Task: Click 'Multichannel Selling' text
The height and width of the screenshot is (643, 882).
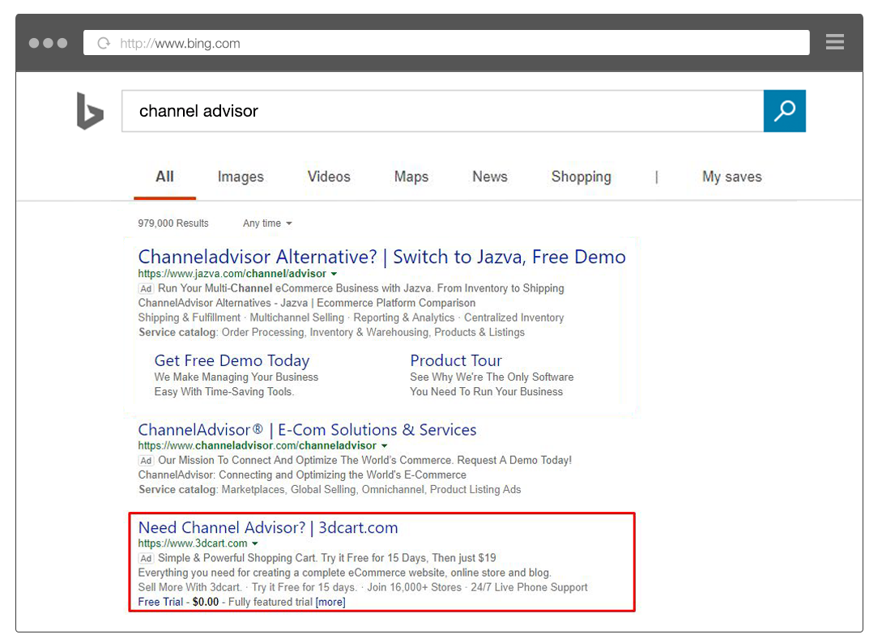Action: (296, 317)
